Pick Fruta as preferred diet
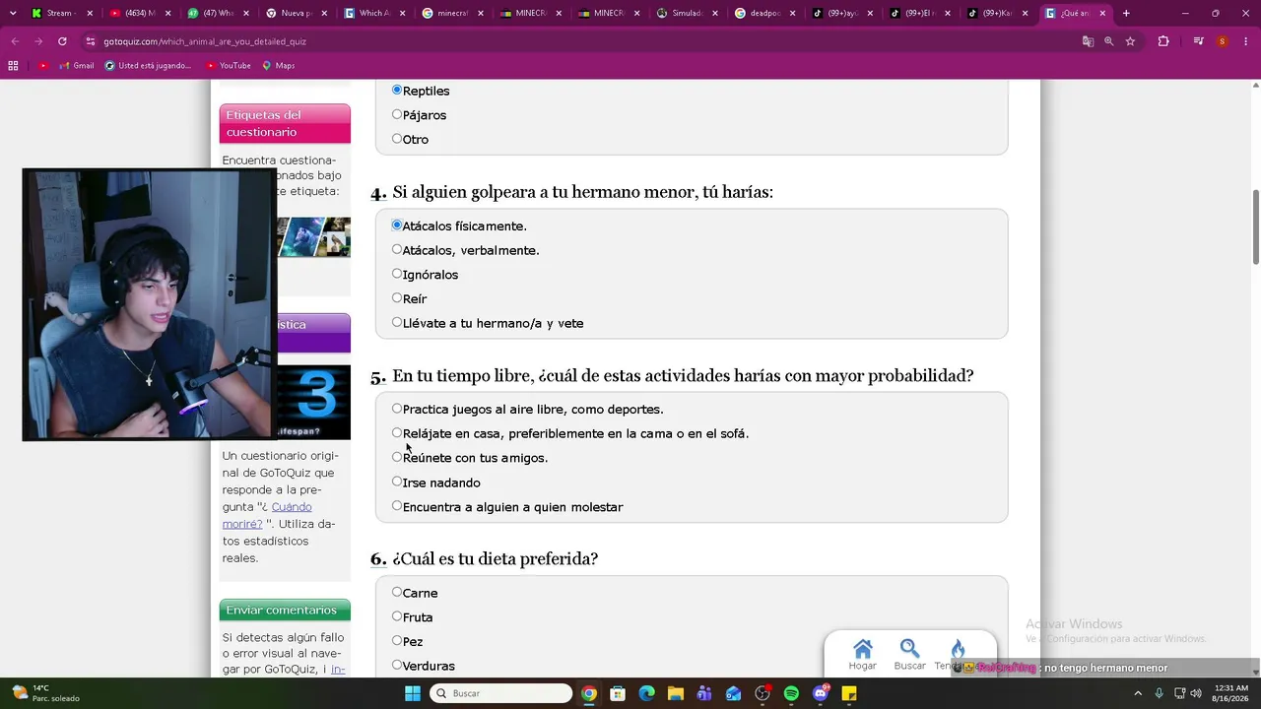 [x=397, y=616]
